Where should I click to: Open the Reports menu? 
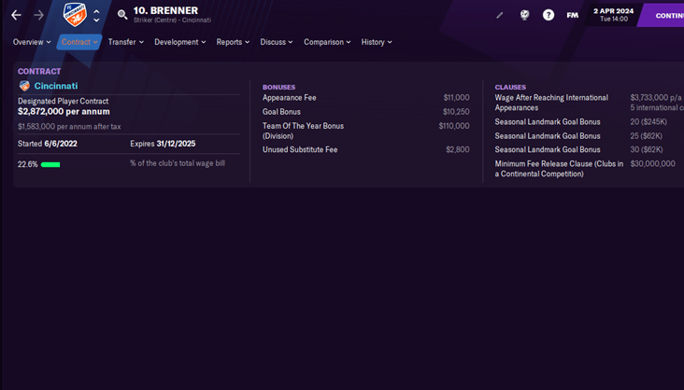[x=233, y=42]
